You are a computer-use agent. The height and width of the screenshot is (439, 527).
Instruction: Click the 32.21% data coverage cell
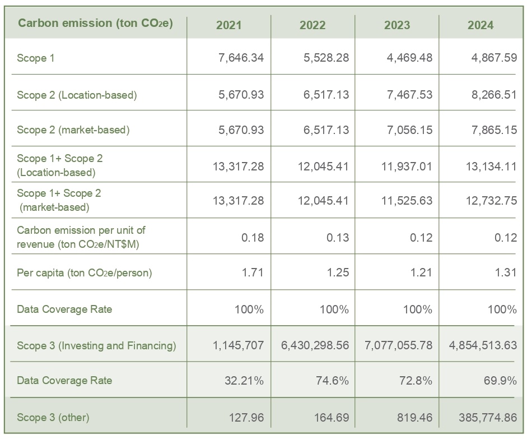tap(245, 381)
